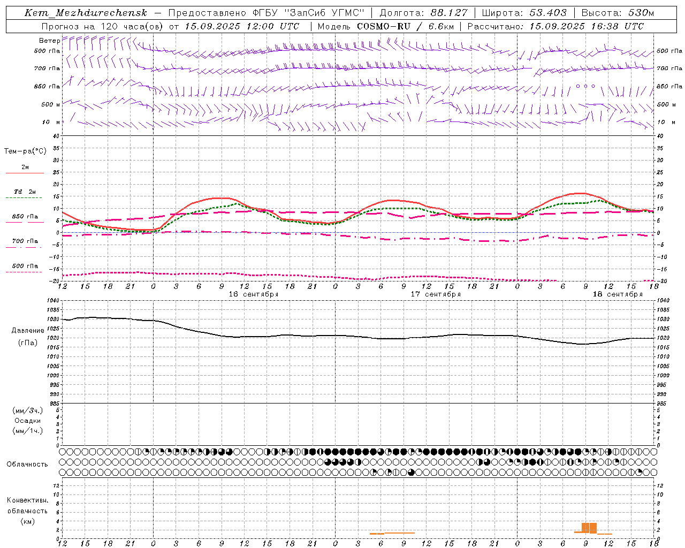Screen dimensions: 685x548
Task: Click the 'Рассчитано: 15.09.2025 16:38 UTC' timestamp
Action: (555, 26)
